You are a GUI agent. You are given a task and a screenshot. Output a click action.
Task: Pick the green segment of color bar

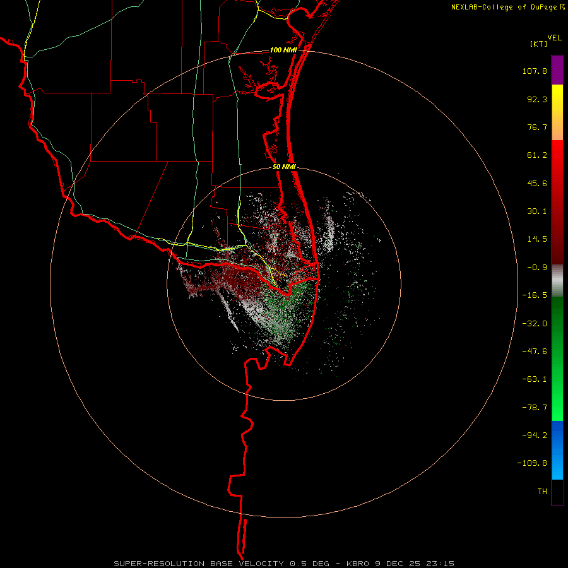[x=557, y=358]
